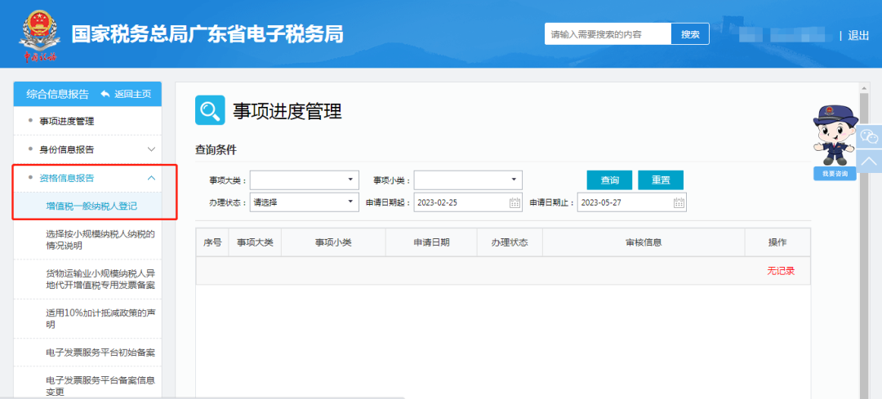Open the 事项小类 dropdown
Viewport: 882px width, 399px height.
pos(468,180)
